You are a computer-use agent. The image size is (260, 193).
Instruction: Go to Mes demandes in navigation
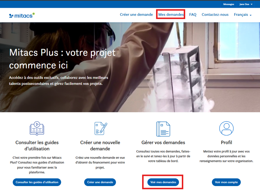(171, 14)
